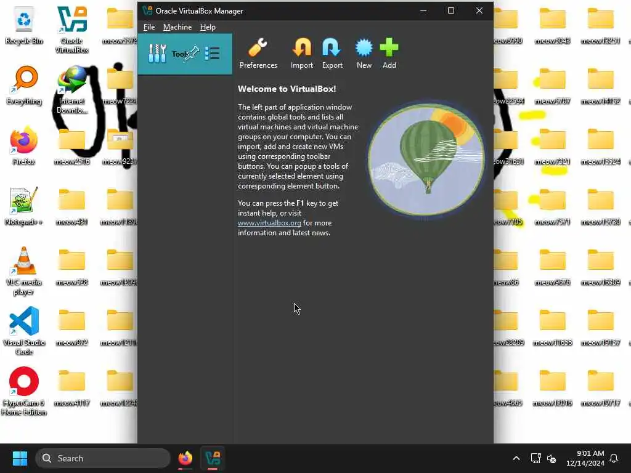Click the Export appliance icon
The image size is (631, 473).
332,54
